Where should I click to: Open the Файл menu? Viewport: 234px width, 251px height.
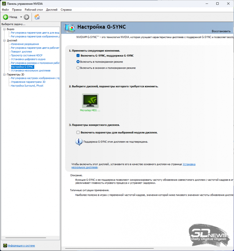[x=5, y=10]
